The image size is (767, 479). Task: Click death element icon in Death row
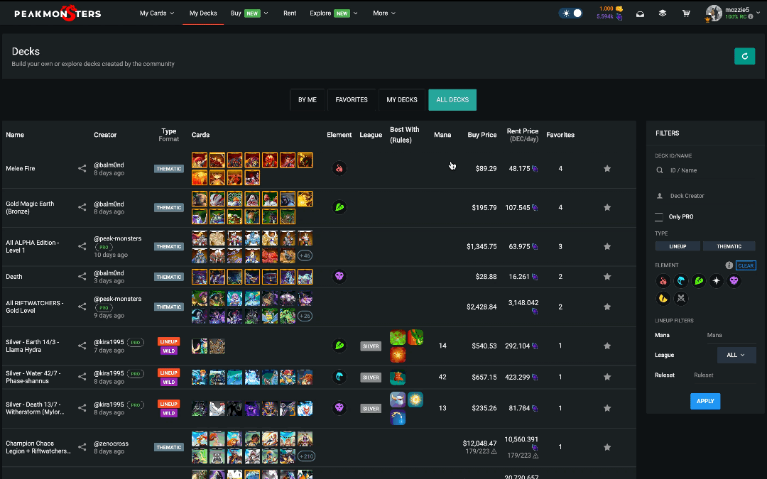[x=339, y=277]
